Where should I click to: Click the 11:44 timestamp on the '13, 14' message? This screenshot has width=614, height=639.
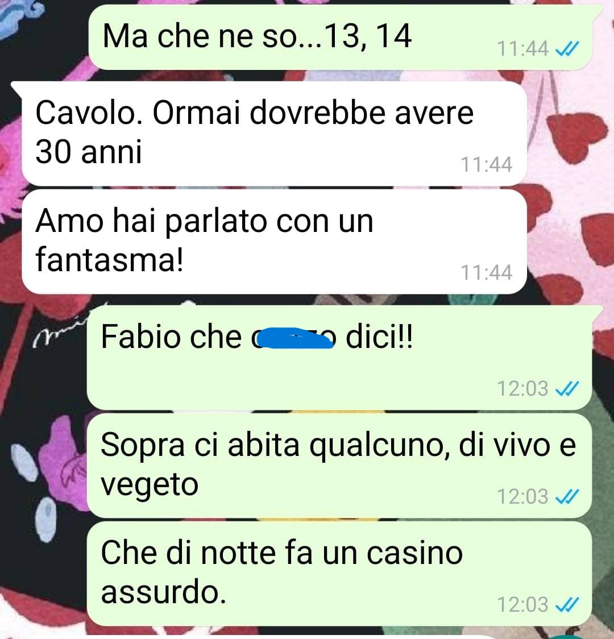(522, 49)
